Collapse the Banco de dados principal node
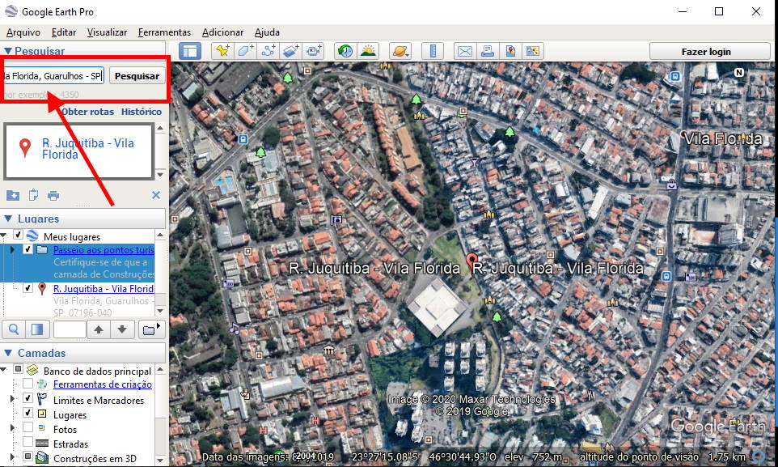 [x=4, y=370]
